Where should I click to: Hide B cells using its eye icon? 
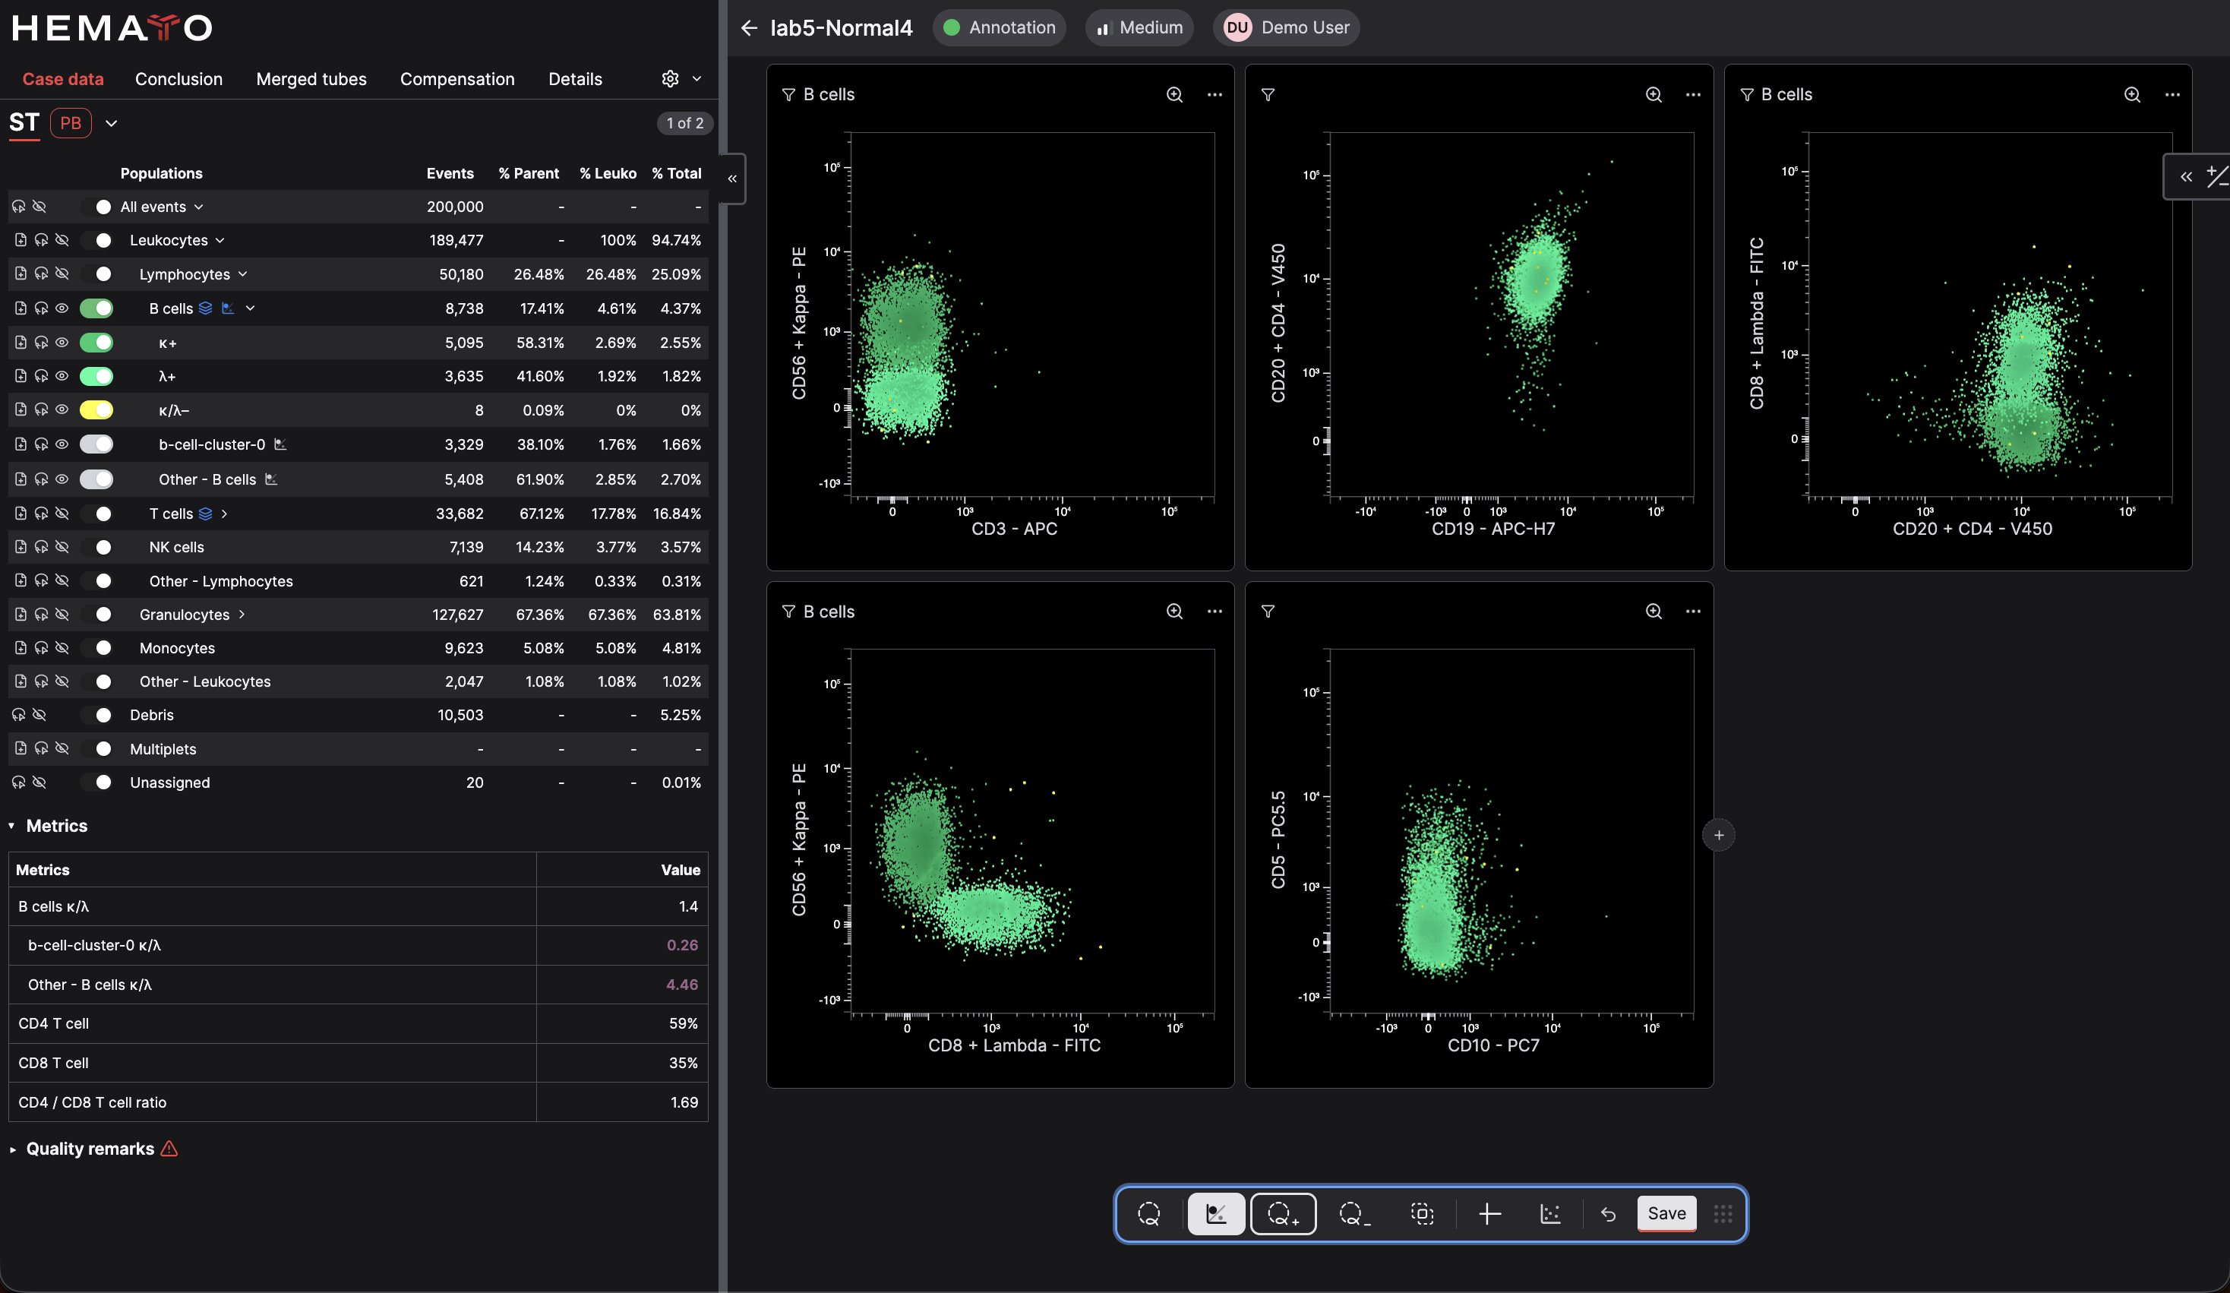[x=61, y=308]
